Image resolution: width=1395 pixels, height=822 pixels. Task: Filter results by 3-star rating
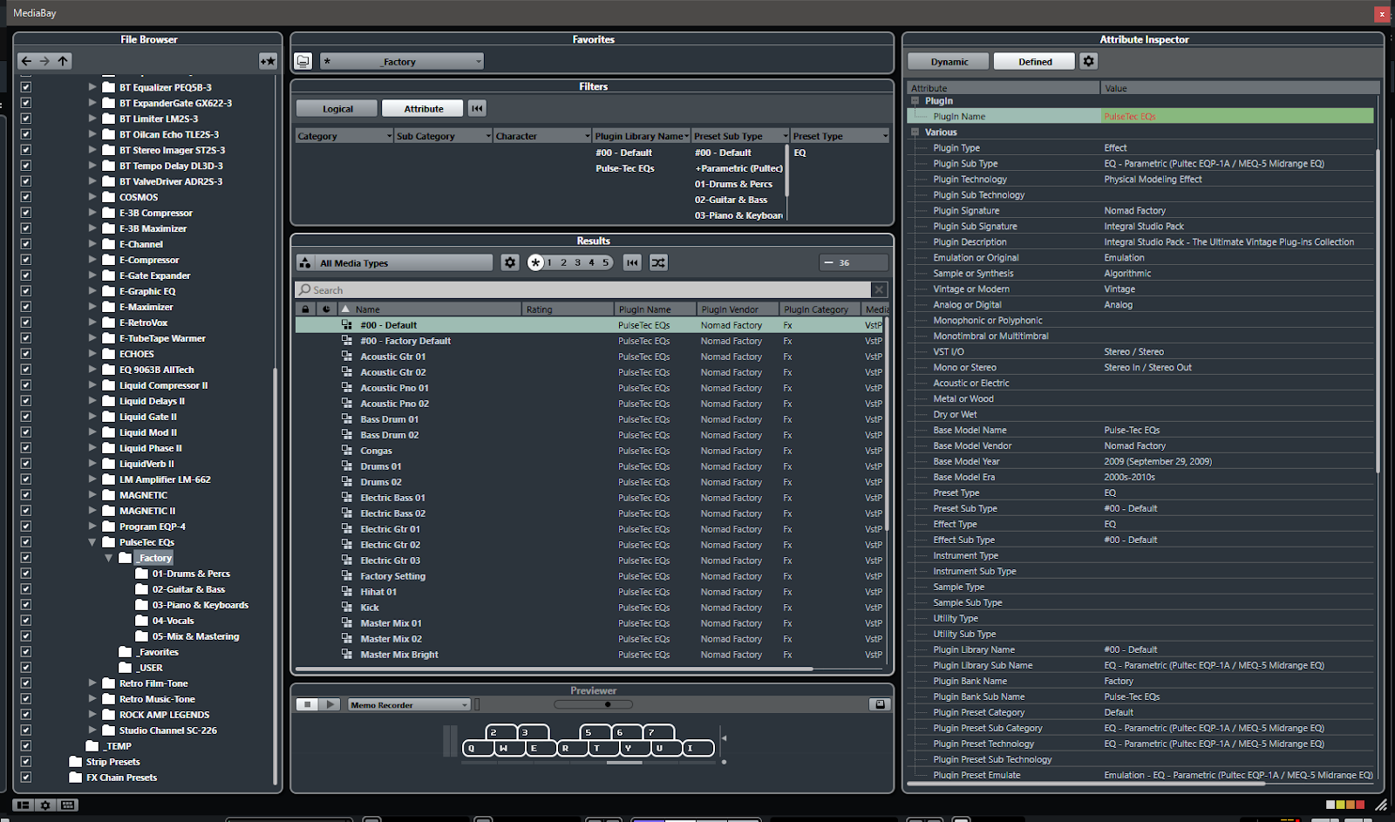tap(577, 262)
